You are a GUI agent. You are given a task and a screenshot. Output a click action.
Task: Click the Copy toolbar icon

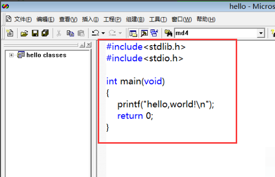(70, 33)
